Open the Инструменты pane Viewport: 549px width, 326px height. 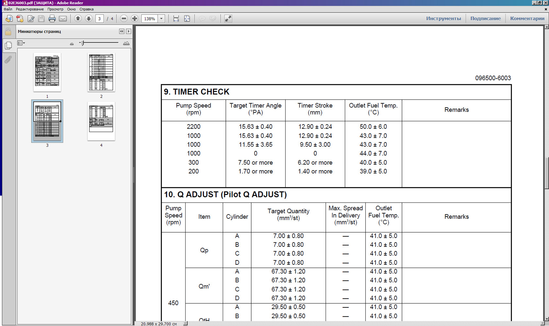443,19
